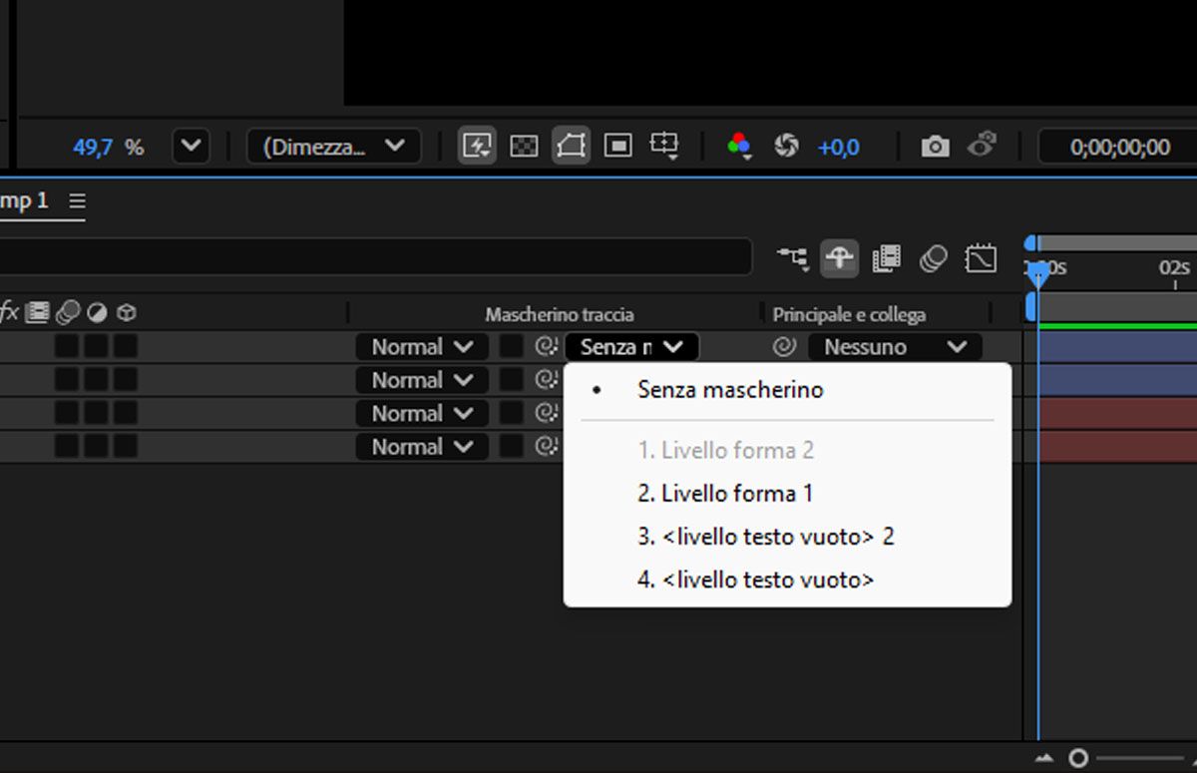Choose Senza mascherino from the menu
Image resolution: width=1197 pixels, height=773 pixels.
point(730,390)
